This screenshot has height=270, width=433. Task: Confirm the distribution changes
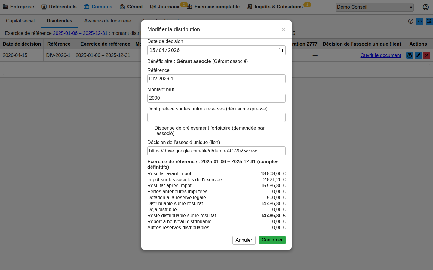(272, 240)
